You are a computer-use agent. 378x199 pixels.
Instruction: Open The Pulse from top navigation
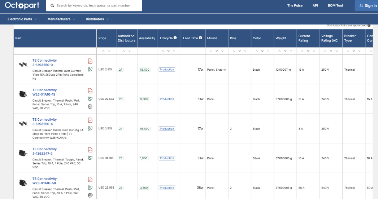[295, 5]
